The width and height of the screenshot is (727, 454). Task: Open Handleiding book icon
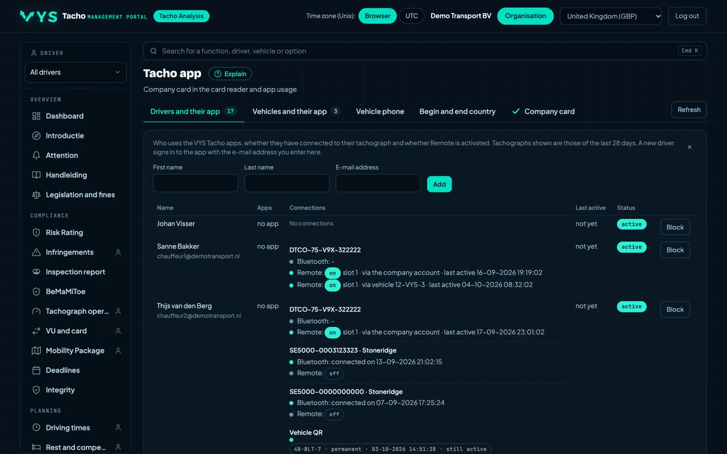36,175
